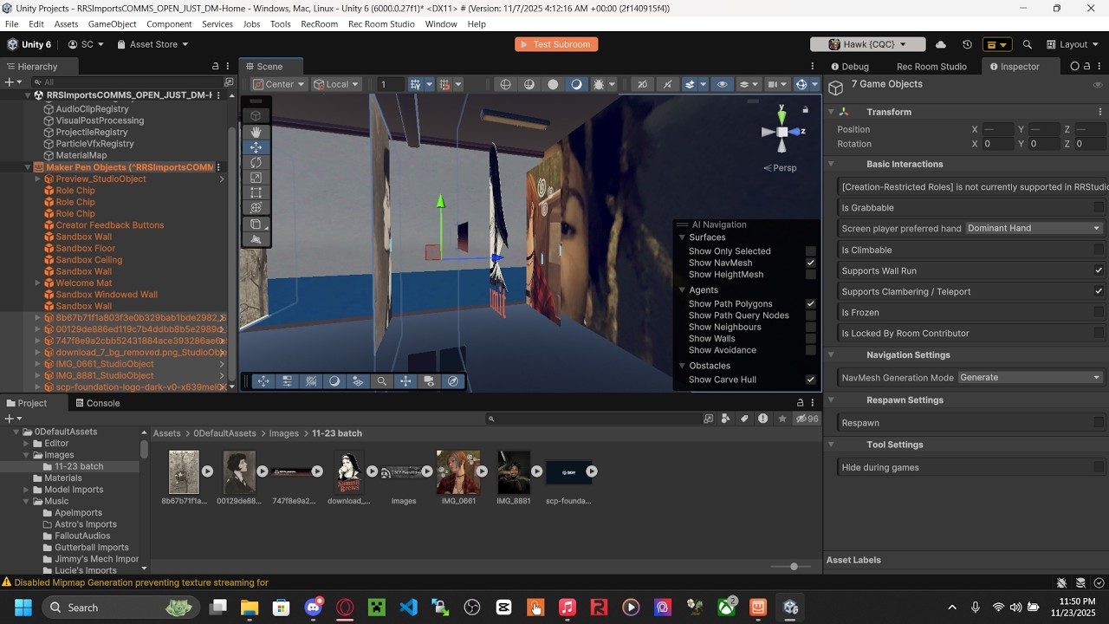This screenshot has height=624, width=1109.
Task: Disable Supports Wall Run checkbox
Action: click(1099, 270)
